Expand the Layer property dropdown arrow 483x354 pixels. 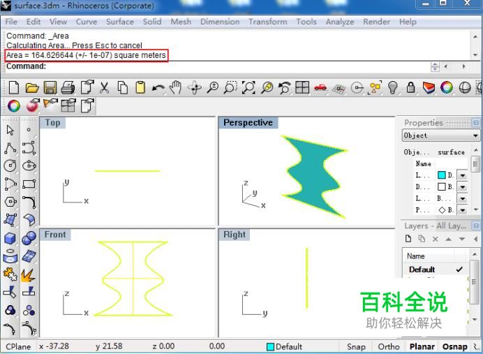pyautogui.click(x=462, y=176)
